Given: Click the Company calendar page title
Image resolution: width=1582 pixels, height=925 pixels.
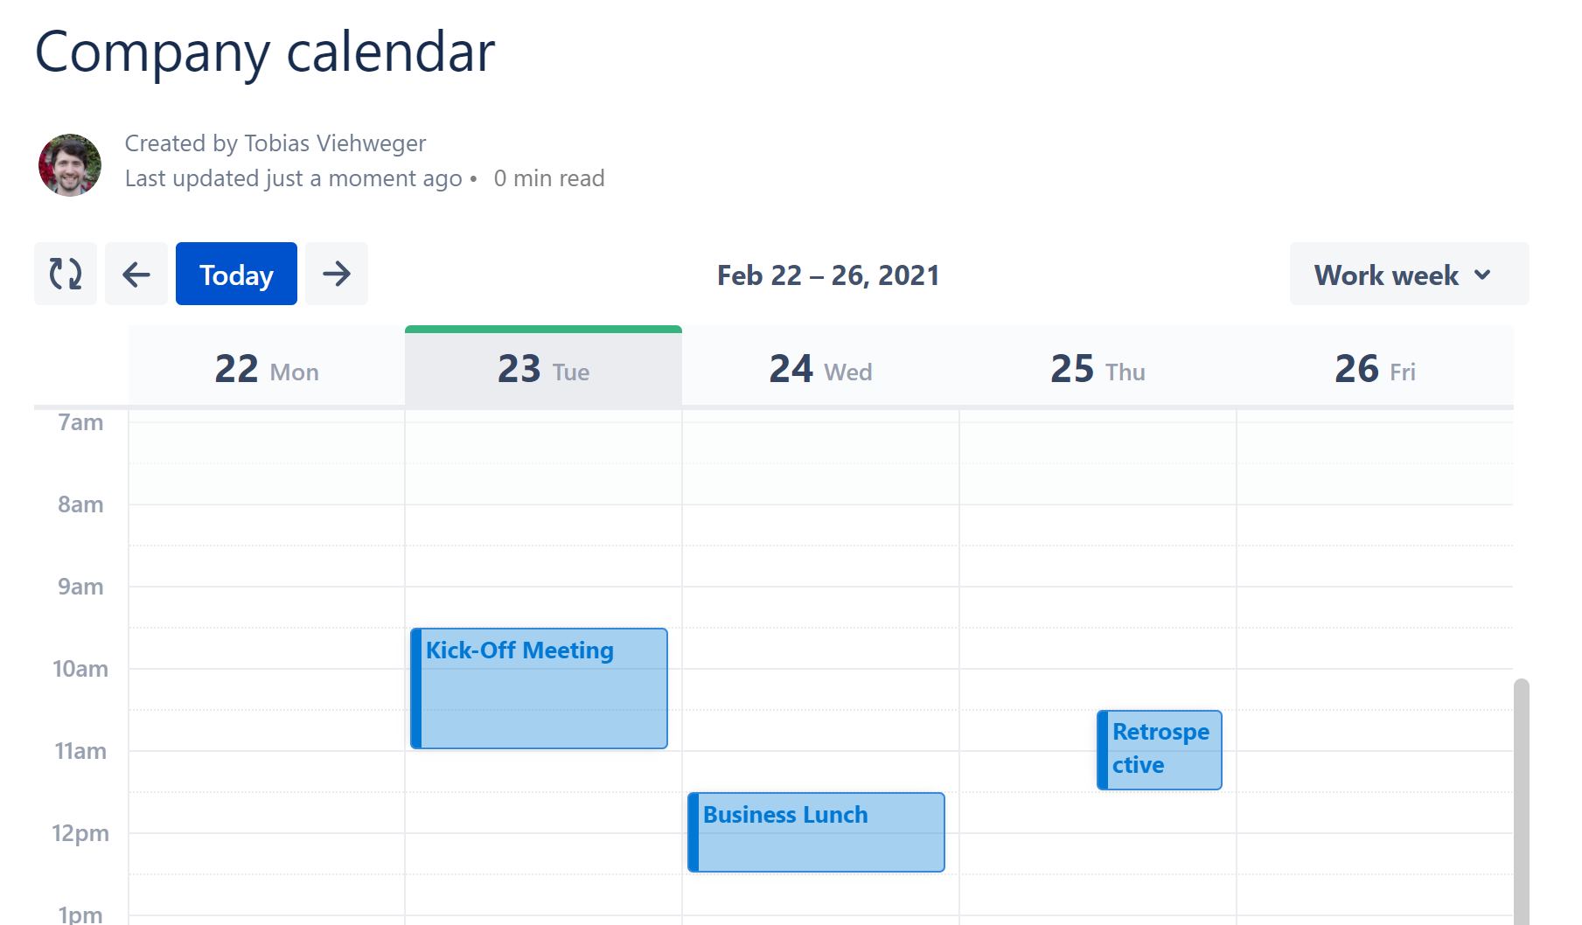Looking at the screenshot, I should pos(265,52).
